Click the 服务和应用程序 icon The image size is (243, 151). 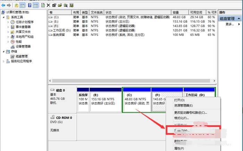click(x=8, y=62)
